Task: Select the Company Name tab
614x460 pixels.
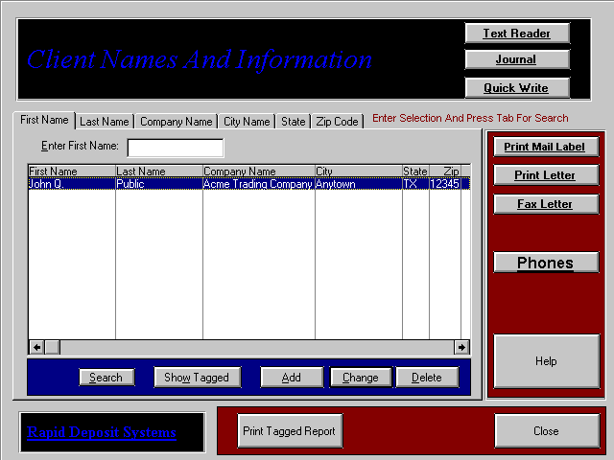Action: click(176, 122)
